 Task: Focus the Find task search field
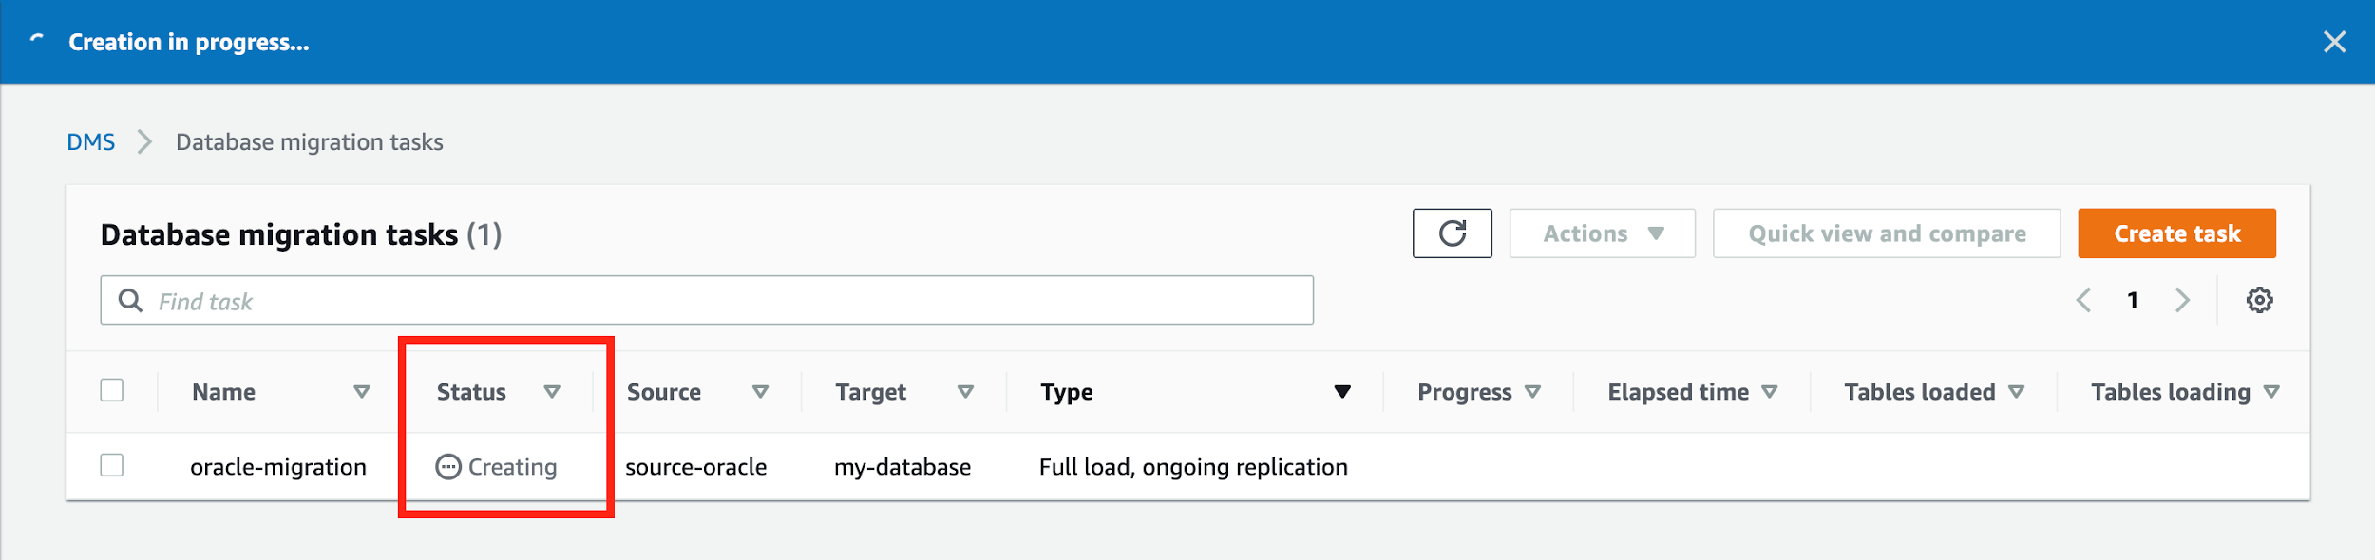pyautogui.click(x=707, y=301)
